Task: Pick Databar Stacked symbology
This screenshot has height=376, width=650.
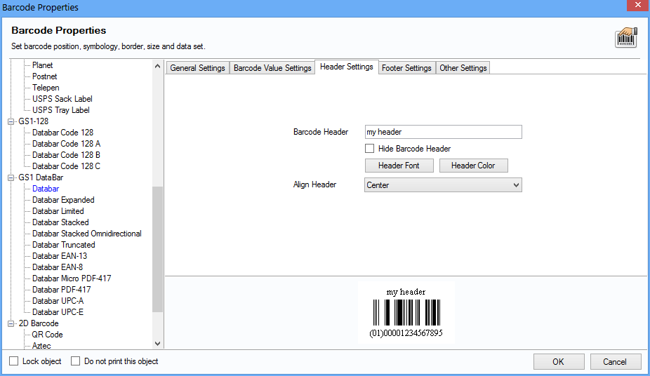Action: click(x=60, y=222)
